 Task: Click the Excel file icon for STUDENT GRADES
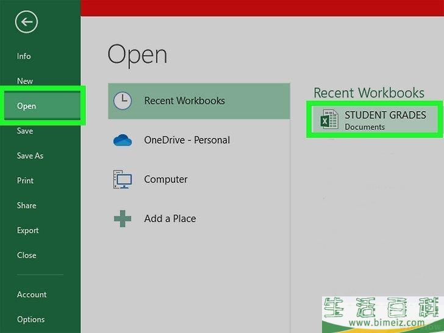pyautogui.click(x=329, y=120)
